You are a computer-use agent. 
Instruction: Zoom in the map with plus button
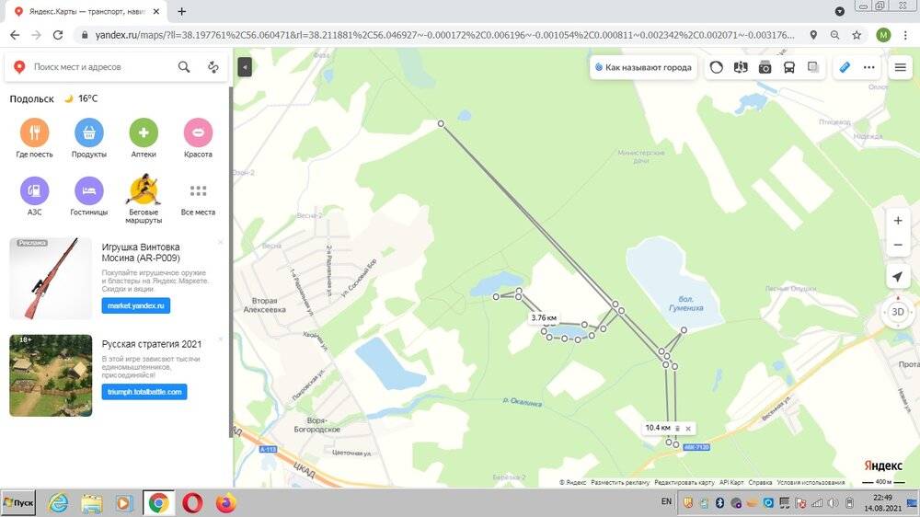[x=898, y=221]
